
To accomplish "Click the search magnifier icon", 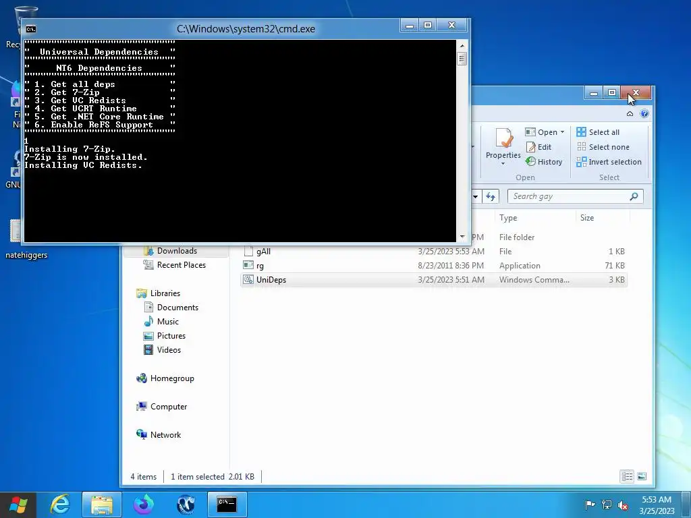I will pos(634,196).
